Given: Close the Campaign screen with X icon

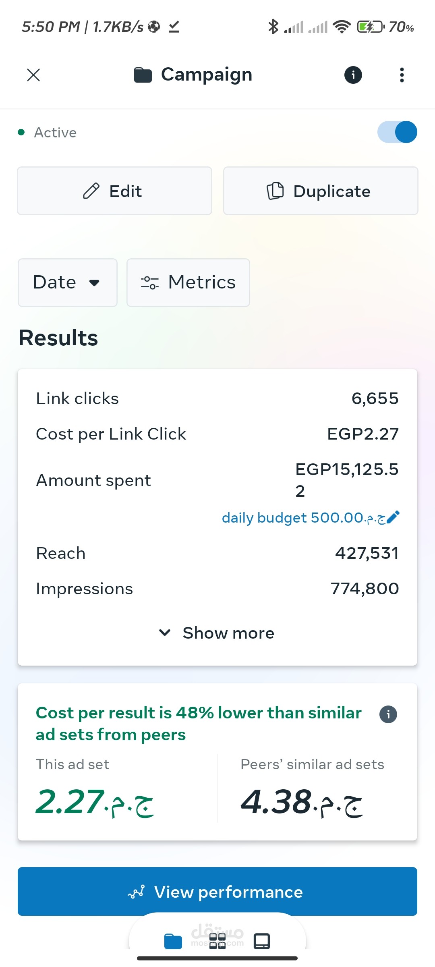Looking at the screenshot, I should tap(33, 75).
